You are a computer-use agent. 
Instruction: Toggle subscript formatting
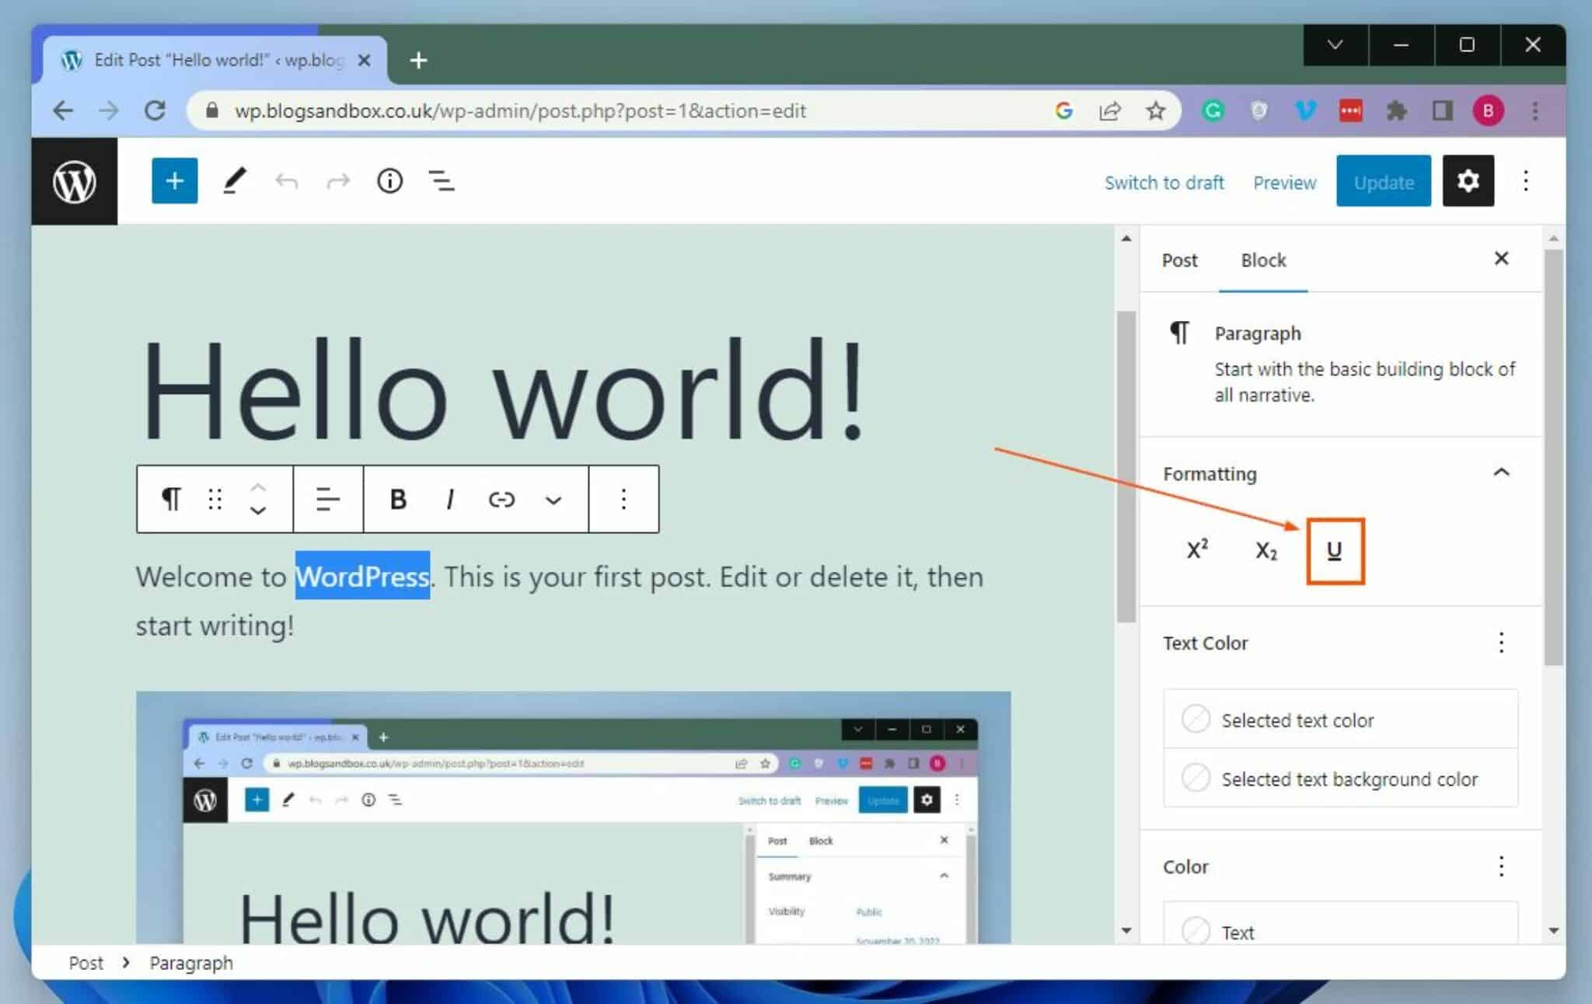pyautogui.click(x=1266, y=550)
